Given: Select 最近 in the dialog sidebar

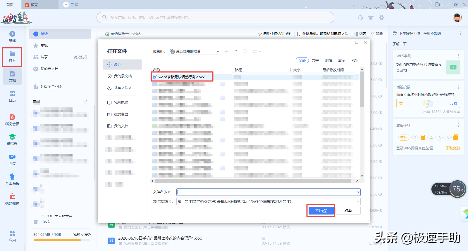Looking at the screenshot, I should point(122,65).
